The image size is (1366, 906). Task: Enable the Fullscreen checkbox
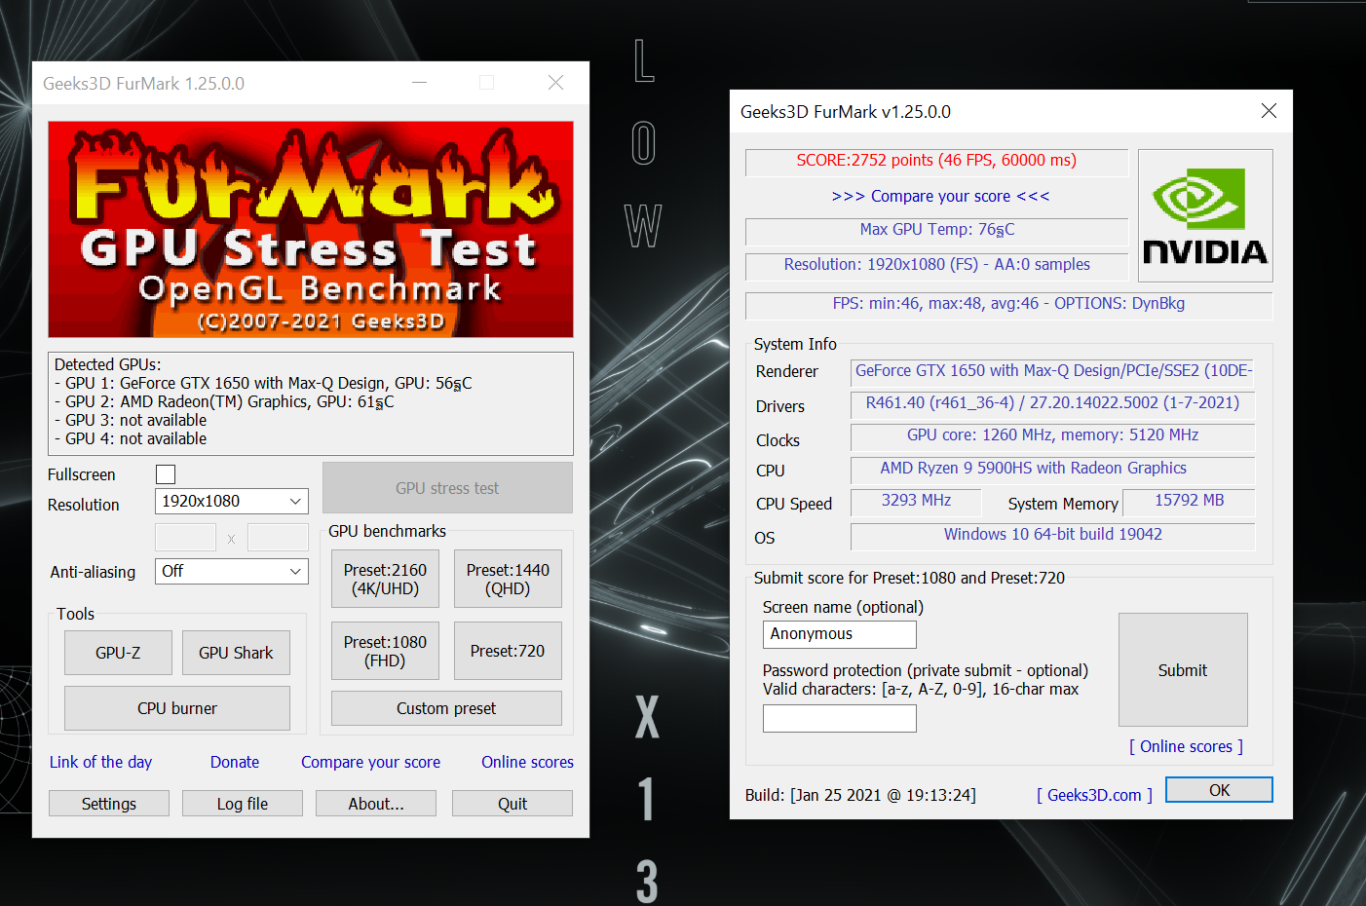[x=166, y=474]
